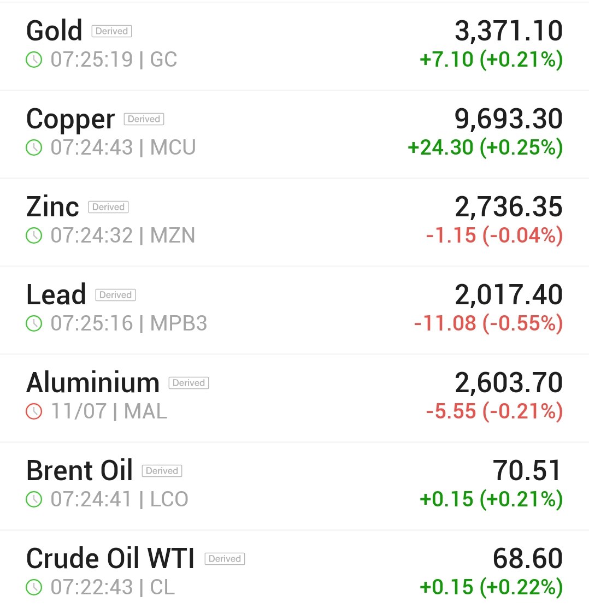Click the clock icon in the Lead row
Image resolution: width=589 pixels, height=614 pixels.
(34, 323)
